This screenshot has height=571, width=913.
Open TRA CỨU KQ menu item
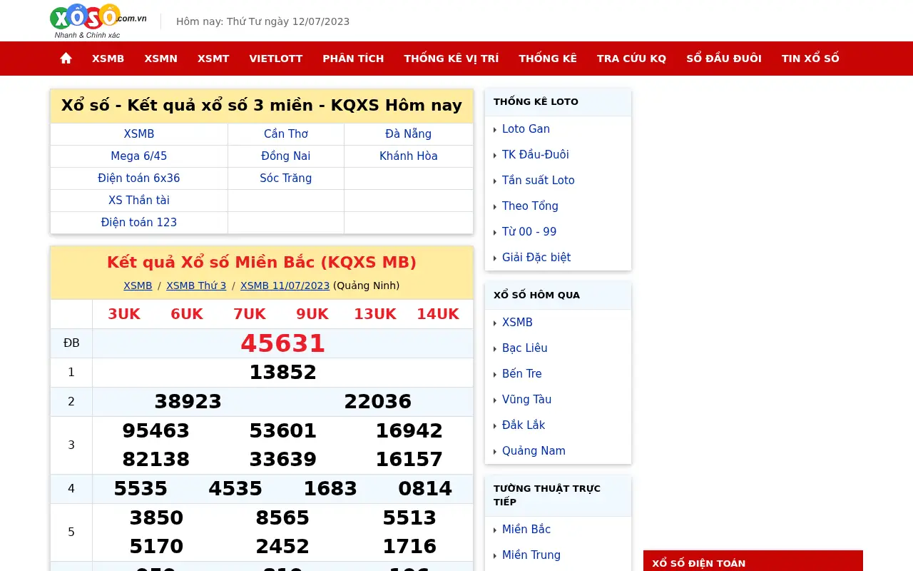click(x=631, y=59)
